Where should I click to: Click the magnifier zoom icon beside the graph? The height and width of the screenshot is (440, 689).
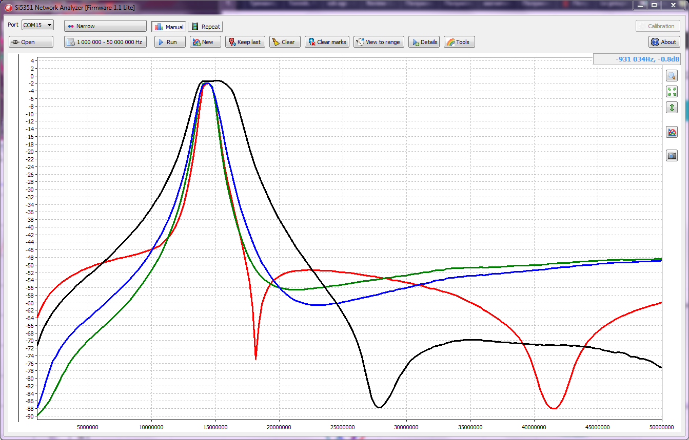point(672,76)
